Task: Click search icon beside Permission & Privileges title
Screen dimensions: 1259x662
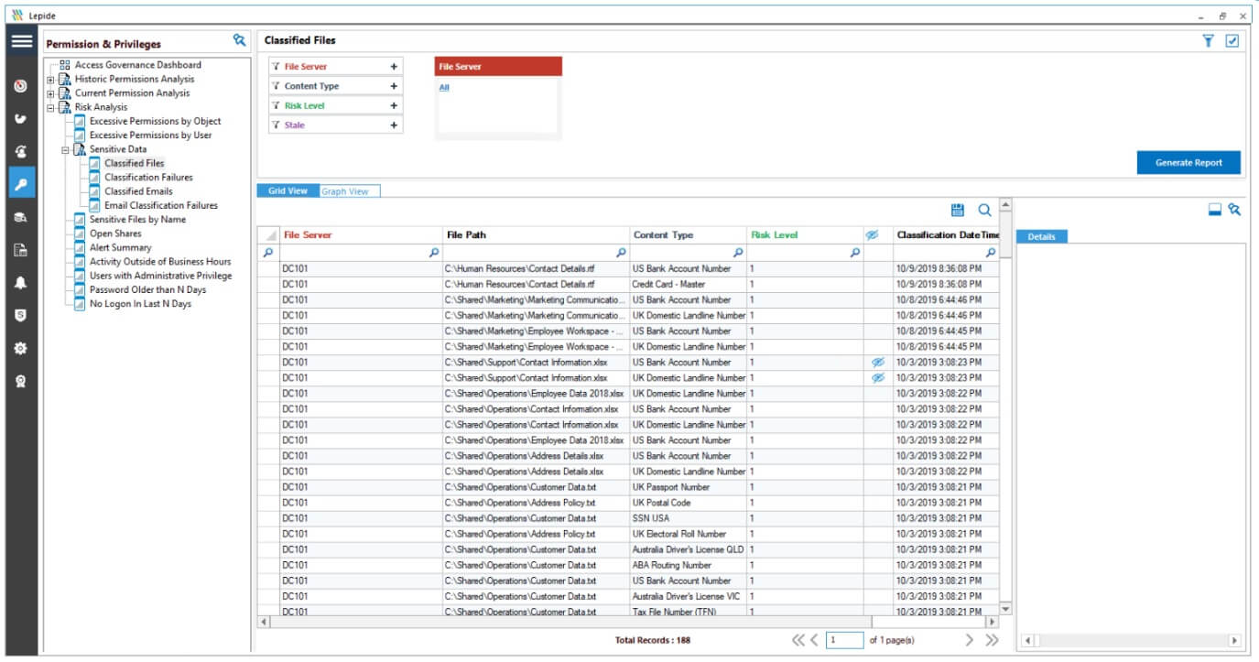Action: click(x=239, y=40)
